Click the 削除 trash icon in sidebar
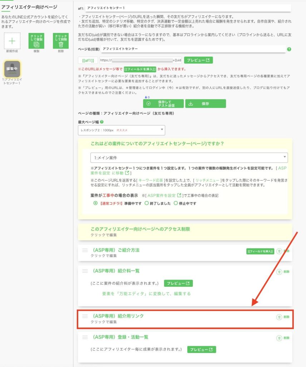 (x=60, y=41)
